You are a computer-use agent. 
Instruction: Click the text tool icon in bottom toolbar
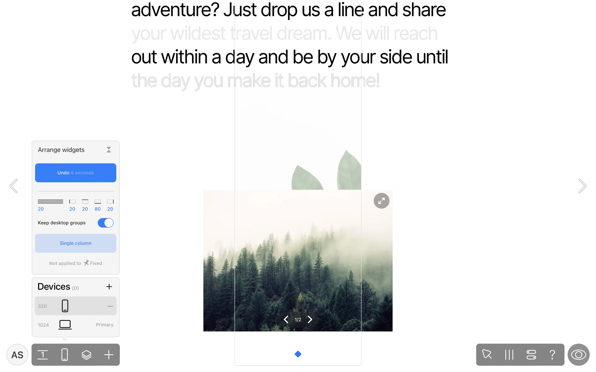[x=43, y=355]
